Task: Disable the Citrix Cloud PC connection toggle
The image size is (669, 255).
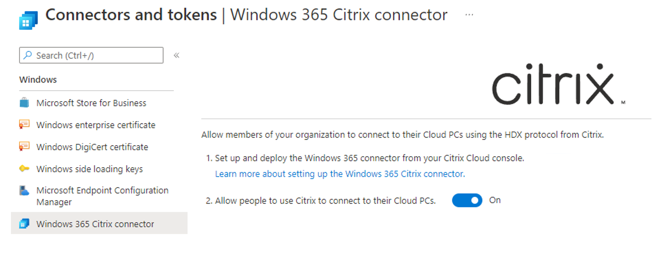Action: [467, 200]
